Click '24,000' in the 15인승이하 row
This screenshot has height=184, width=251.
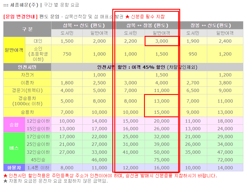click(x=225, y=128)
